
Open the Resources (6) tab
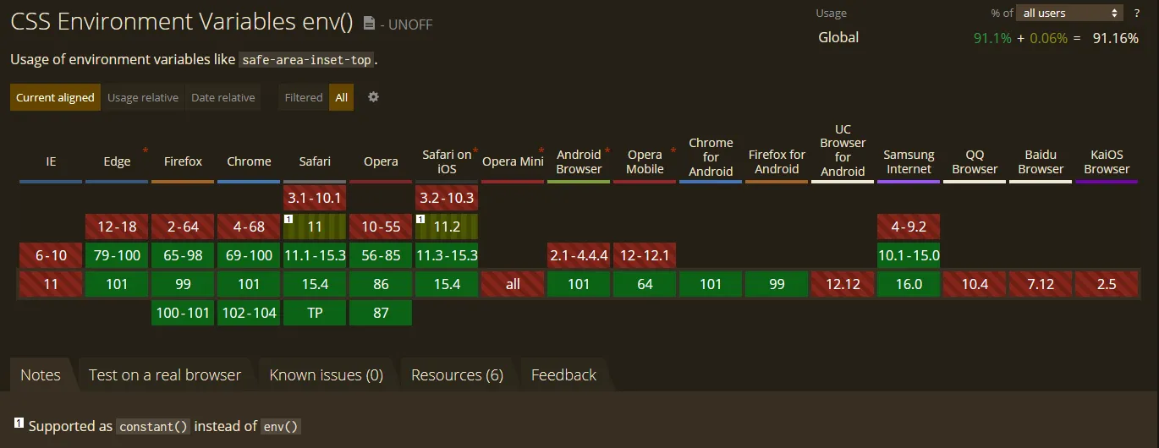[x=457, y=374]
